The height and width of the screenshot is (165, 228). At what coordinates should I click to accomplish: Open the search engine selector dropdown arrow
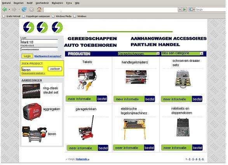pos(194,9)
